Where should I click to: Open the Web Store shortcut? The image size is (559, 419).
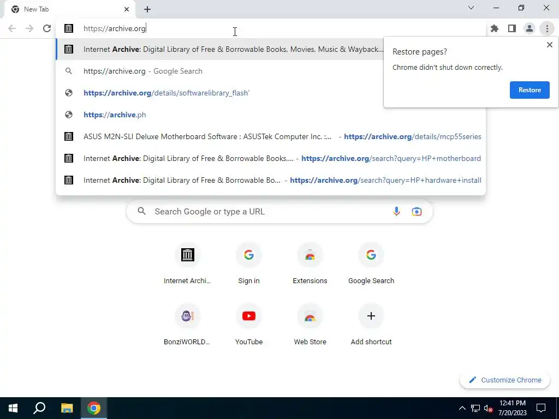tap(310, 326)
